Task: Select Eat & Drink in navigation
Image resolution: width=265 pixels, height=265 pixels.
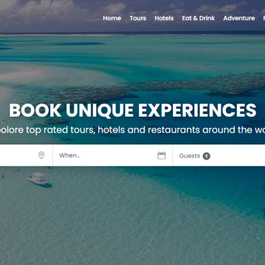Action: (198, 18)
